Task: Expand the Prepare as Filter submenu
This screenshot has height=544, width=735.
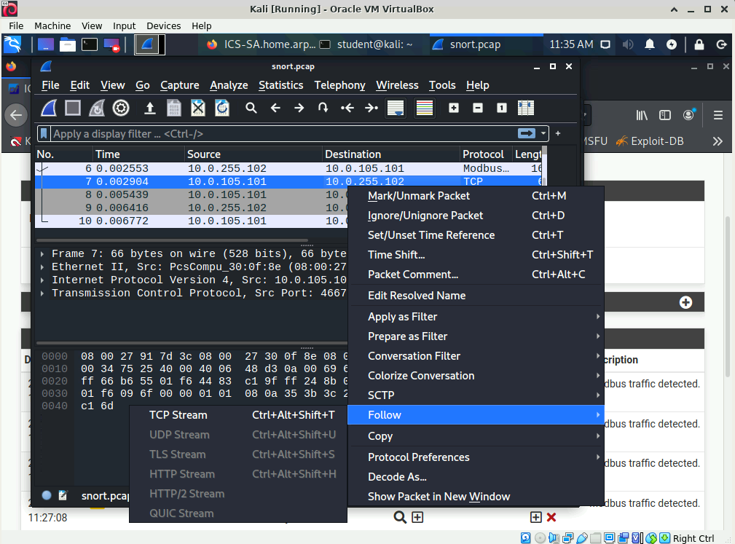Action: (476, 336)
